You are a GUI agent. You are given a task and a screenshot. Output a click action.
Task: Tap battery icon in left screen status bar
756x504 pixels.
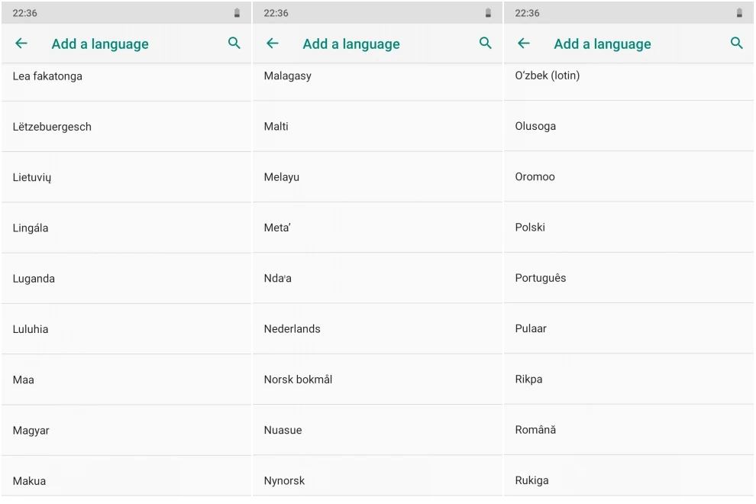237,13
